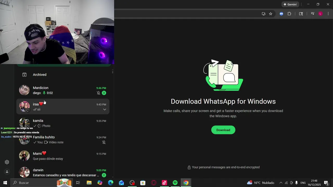
Task: Open Task View on the taskbar
Action: point(78,183)
